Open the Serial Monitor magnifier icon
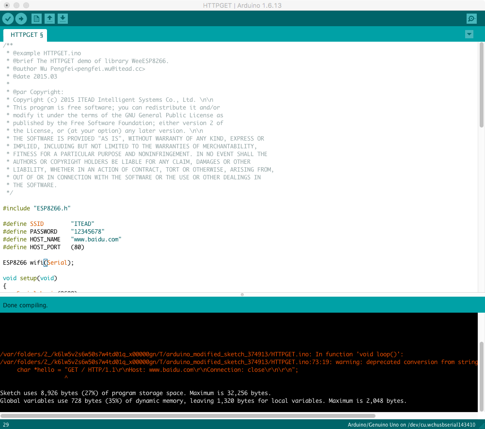 471,19
